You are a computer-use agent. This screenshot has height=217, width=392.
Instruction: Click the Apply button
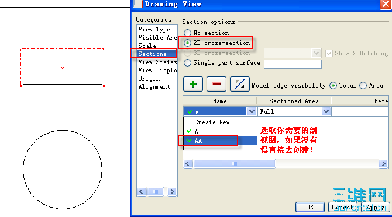(x=375, y=207)
